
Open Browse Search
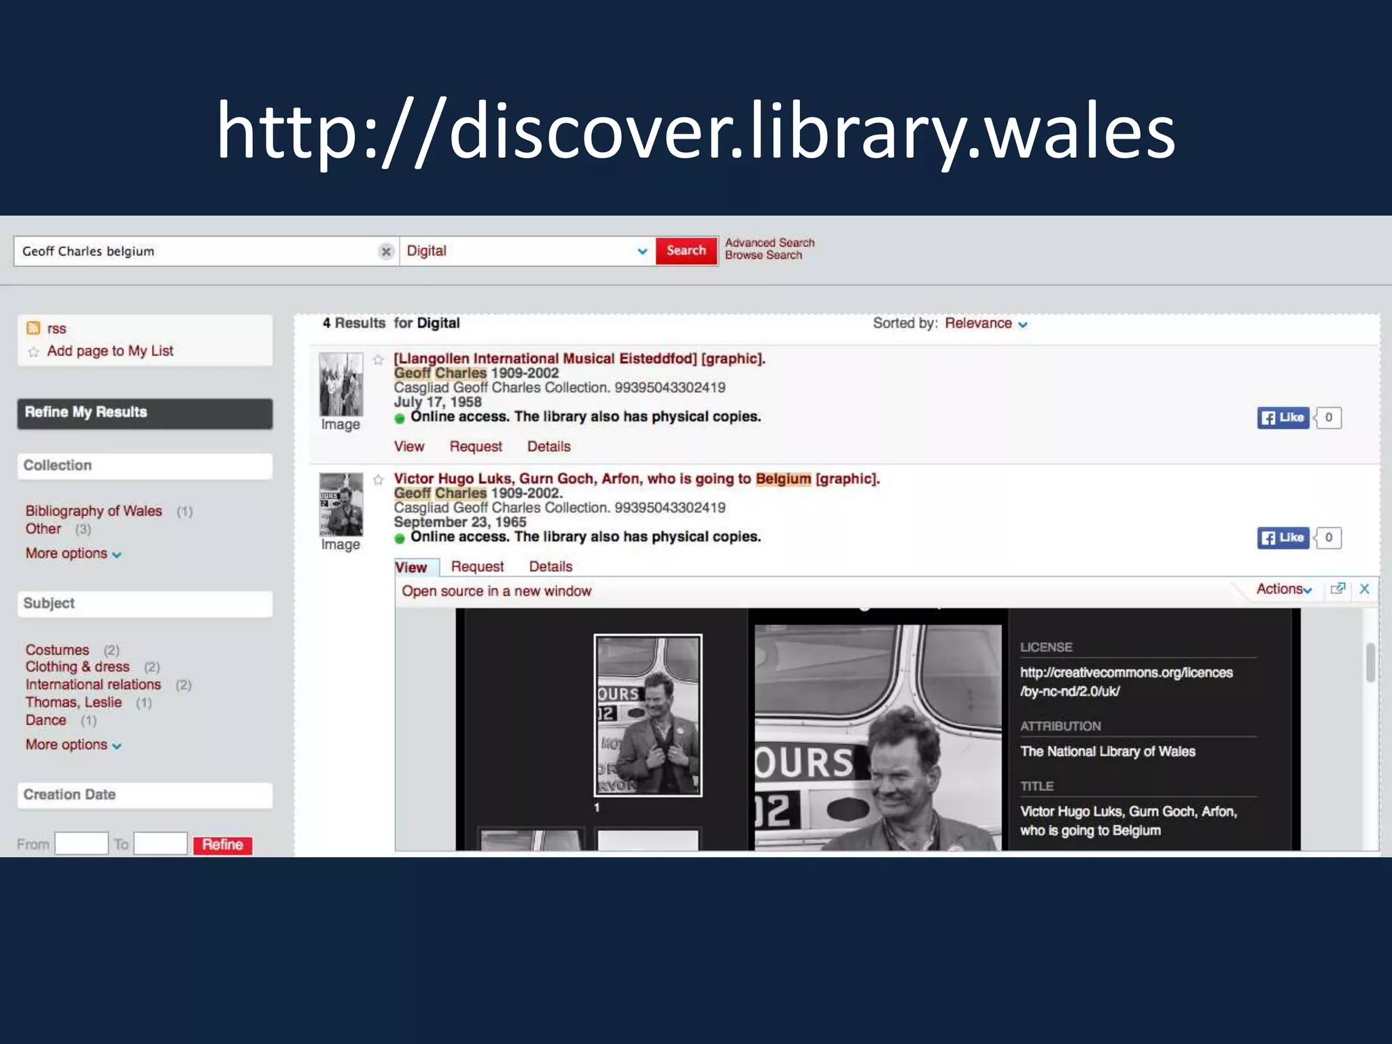coord(763,255)
